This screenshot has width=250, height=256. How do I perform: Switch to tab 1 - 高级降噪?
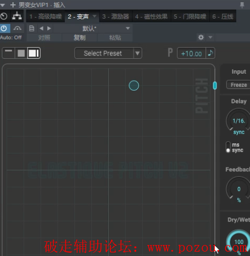(46, 16)
